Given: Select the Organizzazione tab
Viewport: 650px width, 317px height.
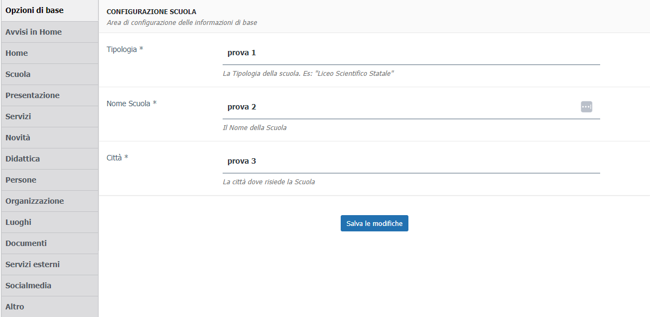Looking at the screenshot, I should coord(49,201).
